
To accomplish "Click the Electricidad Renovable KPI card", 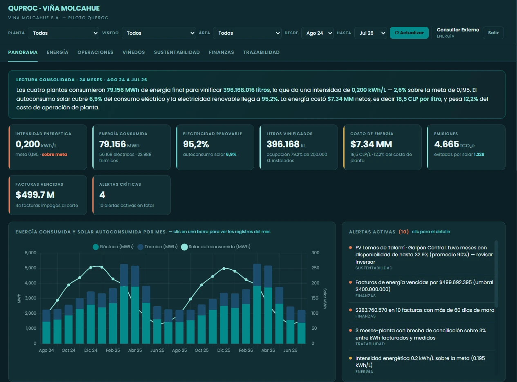I will point(215,147).
